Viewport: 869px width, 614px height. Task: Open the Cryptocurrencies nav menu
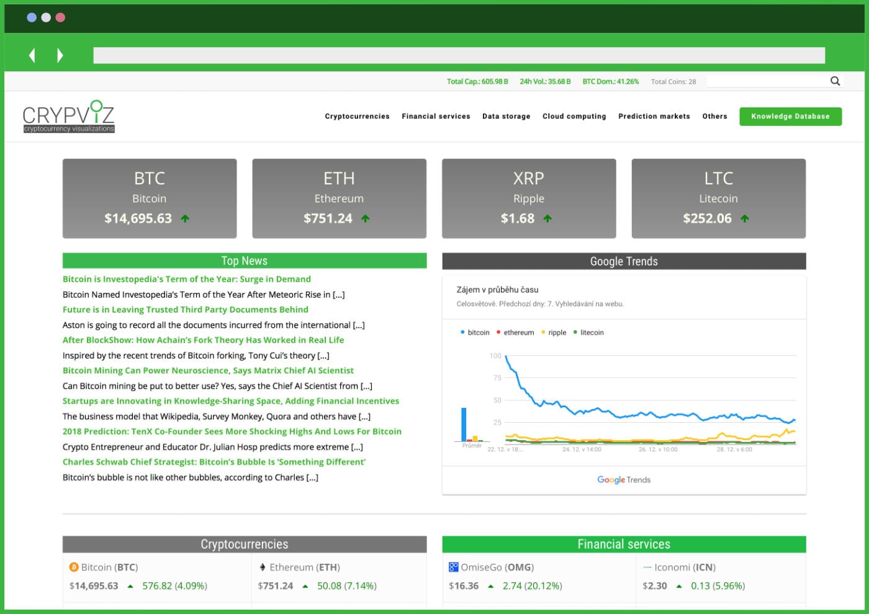pos(357,117)
